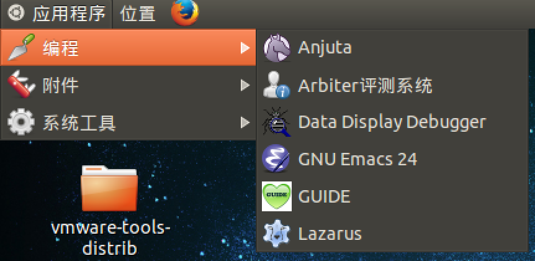
Task: Open the 位置 menu in the panel
Action: coord(138,13)
